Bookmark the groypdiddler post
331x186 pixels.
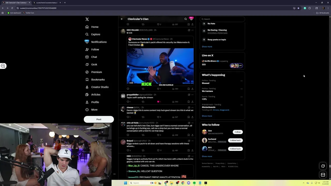point(189,102)
